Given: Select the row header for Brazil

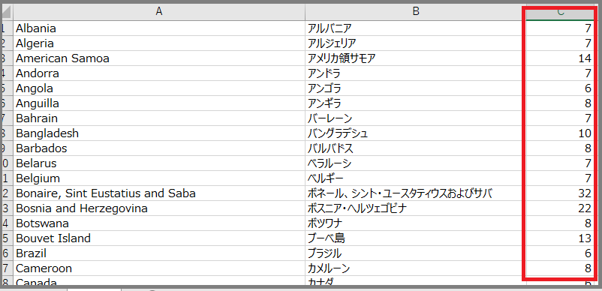Looking at the screenshot, I should 8,253.
